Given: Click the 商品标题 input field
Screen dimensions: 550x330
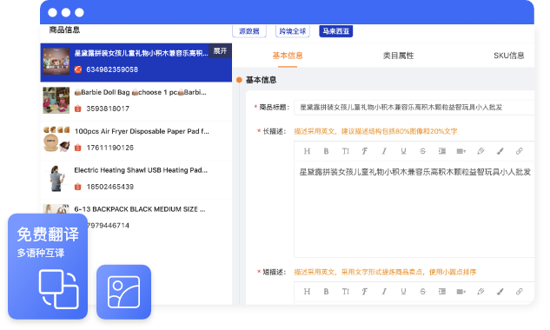Looking at the screenshot, I should pos(414,108).
